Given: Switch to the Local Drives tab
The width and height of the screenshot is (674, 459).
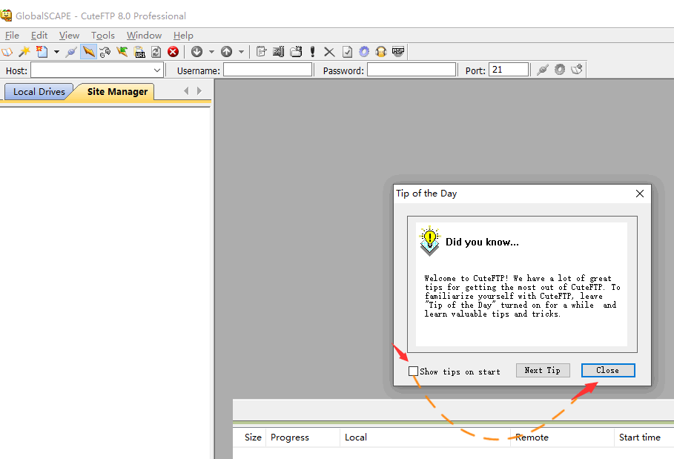Looking at the screenshot, I should [39, 92].
